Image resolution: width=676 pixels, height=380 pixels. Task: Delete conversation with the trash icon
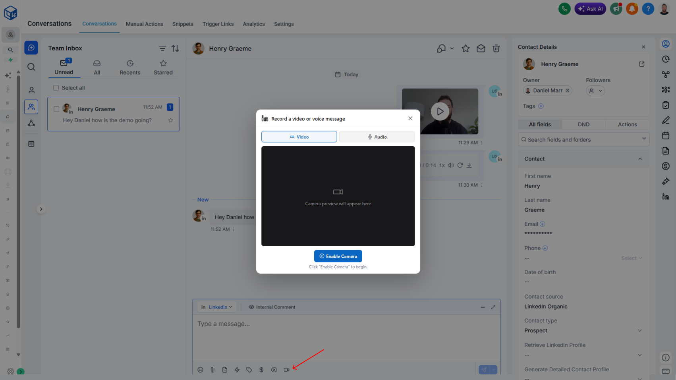point(496,48)
